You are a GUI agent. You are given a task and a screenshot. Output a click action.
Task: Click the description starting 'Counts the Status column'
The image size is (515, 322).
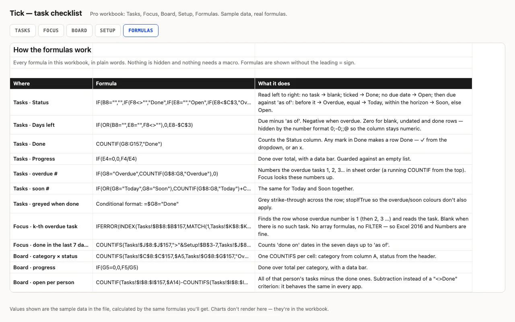363,144
